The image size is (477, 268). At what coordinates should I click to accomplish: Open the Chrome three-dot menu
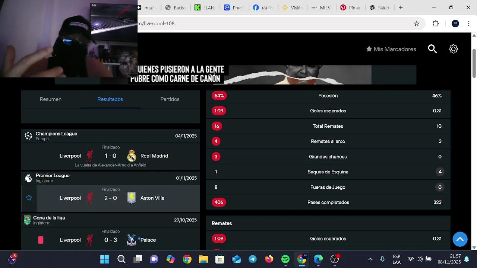468,23
